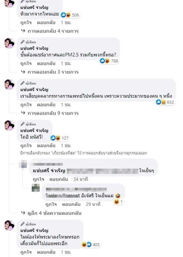Expand the 3 replies under the PM2.5 comment
The width and height of the screenshot is (183, 257).
50,72
